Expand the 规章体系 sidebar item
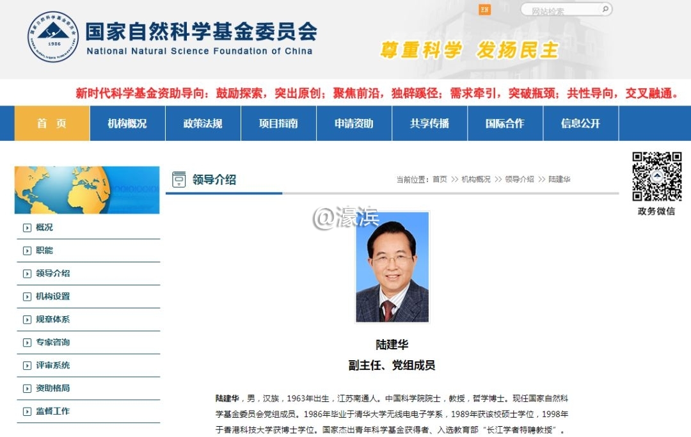This screenshot has height=437, width=691. [52, 319]
